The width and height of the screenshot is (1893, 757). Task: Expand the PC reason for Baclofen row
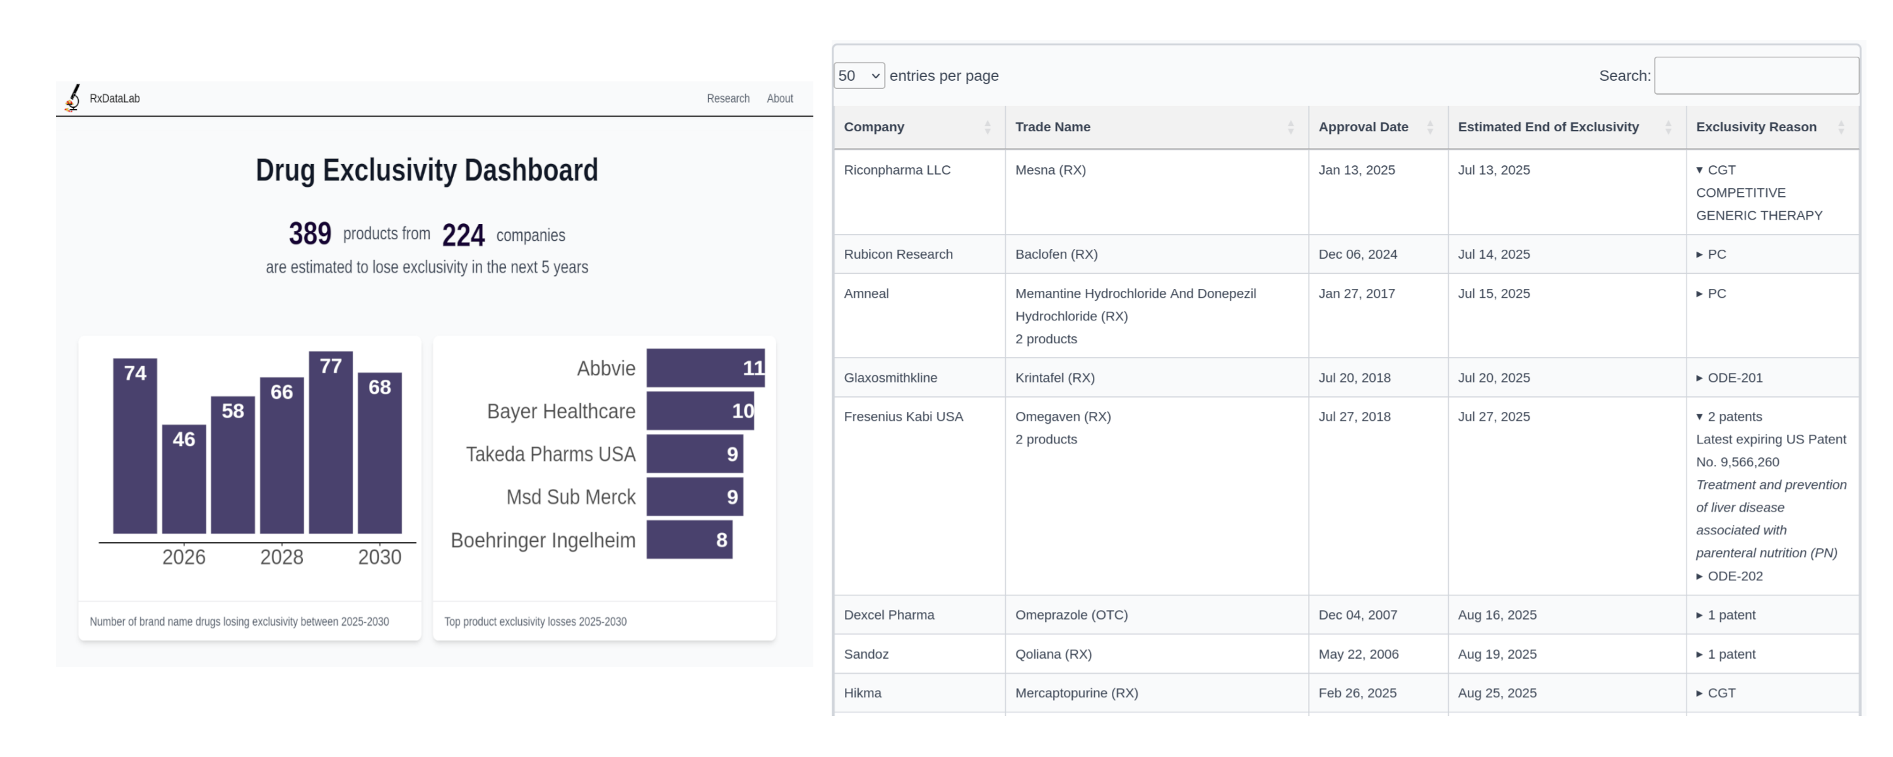1711,254
